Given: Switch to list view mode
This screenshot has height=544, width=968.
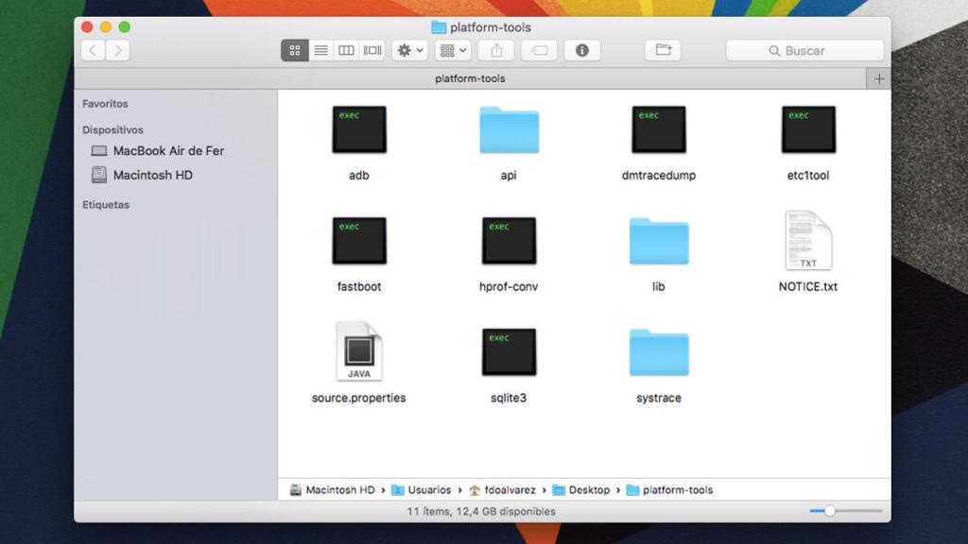Looking at the screenshot, I should (x=320, y=51).
